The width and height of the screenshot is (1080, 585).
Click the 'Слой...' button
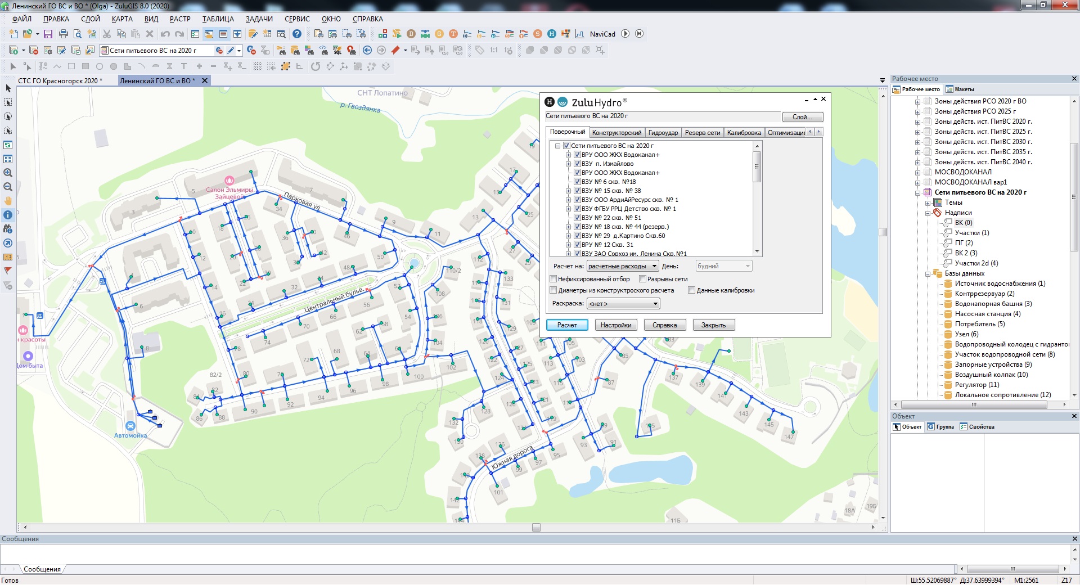[803, 117]
